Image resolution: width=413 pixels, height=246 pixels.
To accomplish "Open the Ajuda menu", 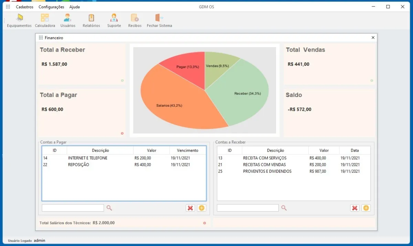I will click(75, 7).
